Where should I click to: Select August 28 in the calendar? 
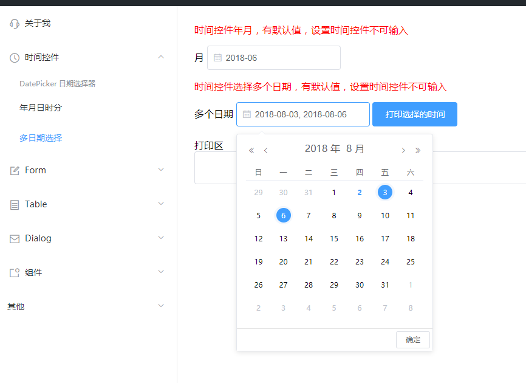[309, 285]
